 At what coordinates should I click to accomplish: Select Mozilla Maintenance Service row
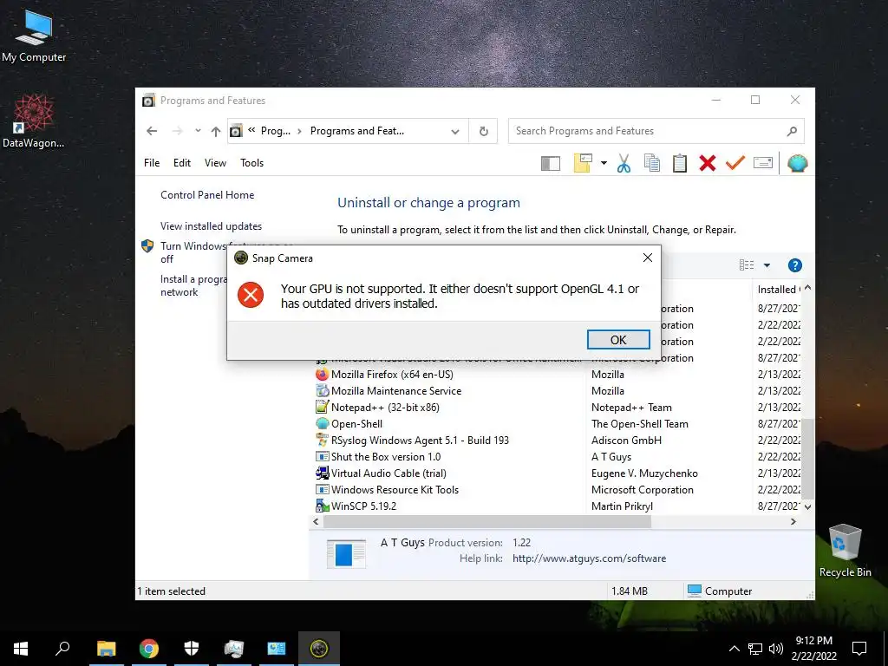[x=396, y=391]
